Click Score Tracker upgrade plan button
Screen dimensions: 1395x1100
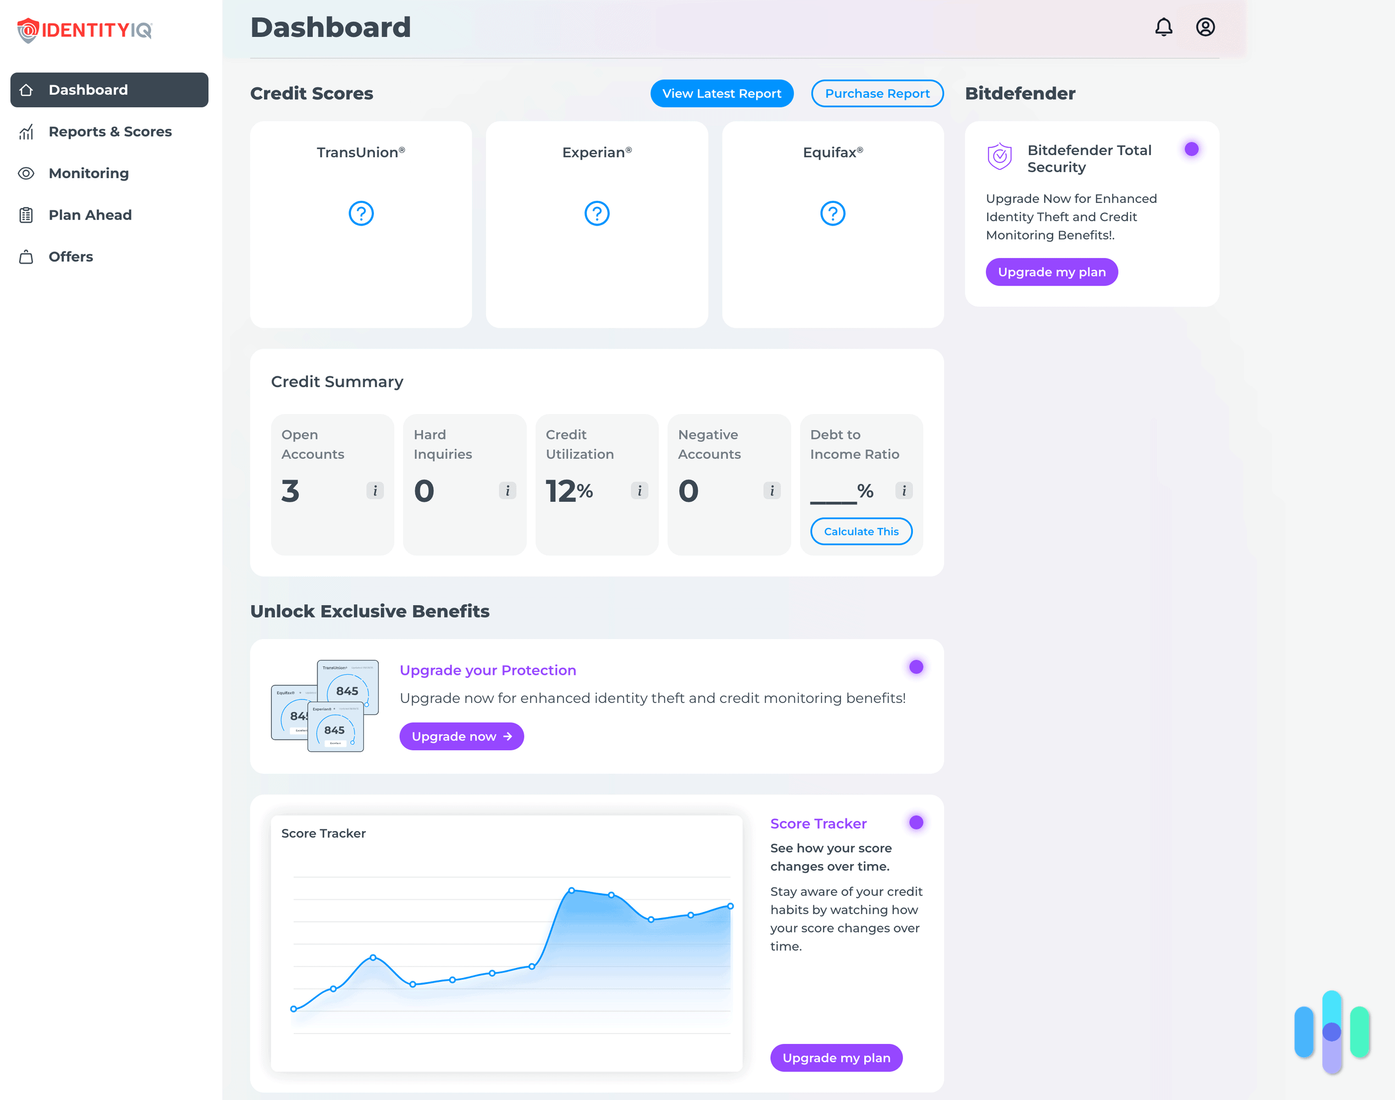coord(836,1057)
